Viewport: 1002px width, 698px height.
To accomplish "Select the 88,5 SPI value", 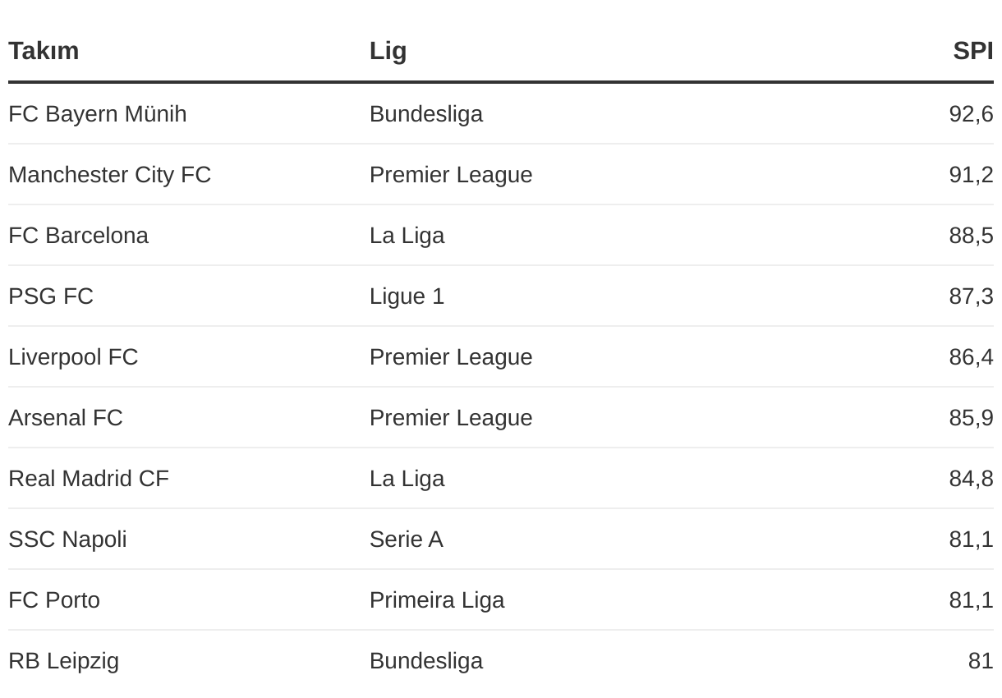I will click(971, 236).
